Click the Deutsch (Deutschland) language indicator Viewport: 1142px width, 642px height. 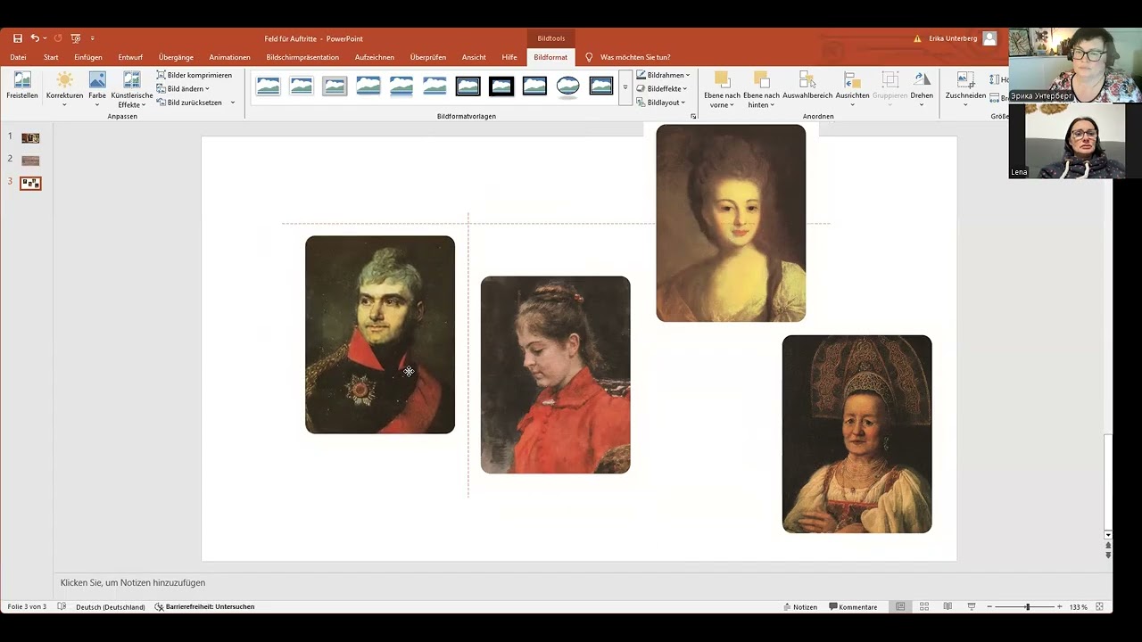(111, 607)
